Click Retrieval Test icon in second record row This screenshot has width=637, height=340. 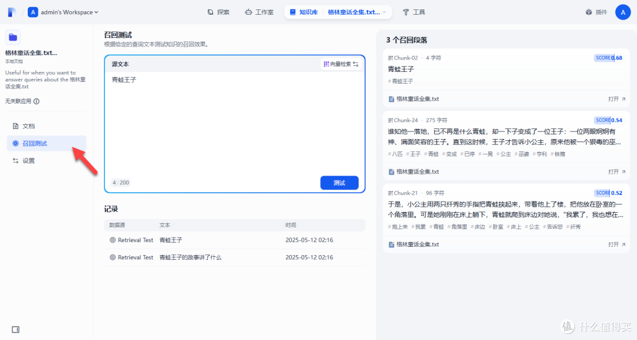[x=113, y=258]
